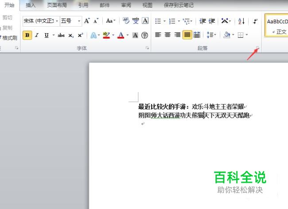Open Text Effects glowing A

[x=93, y=35]
